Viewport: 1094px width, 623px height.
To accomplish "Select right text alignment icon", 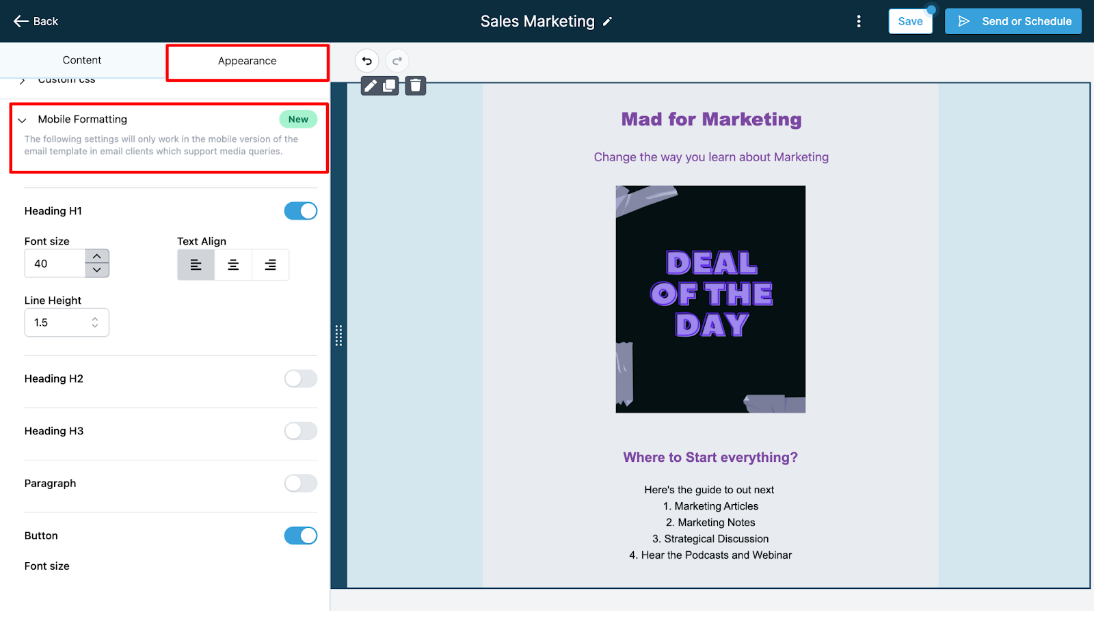I will click(271, 264).
